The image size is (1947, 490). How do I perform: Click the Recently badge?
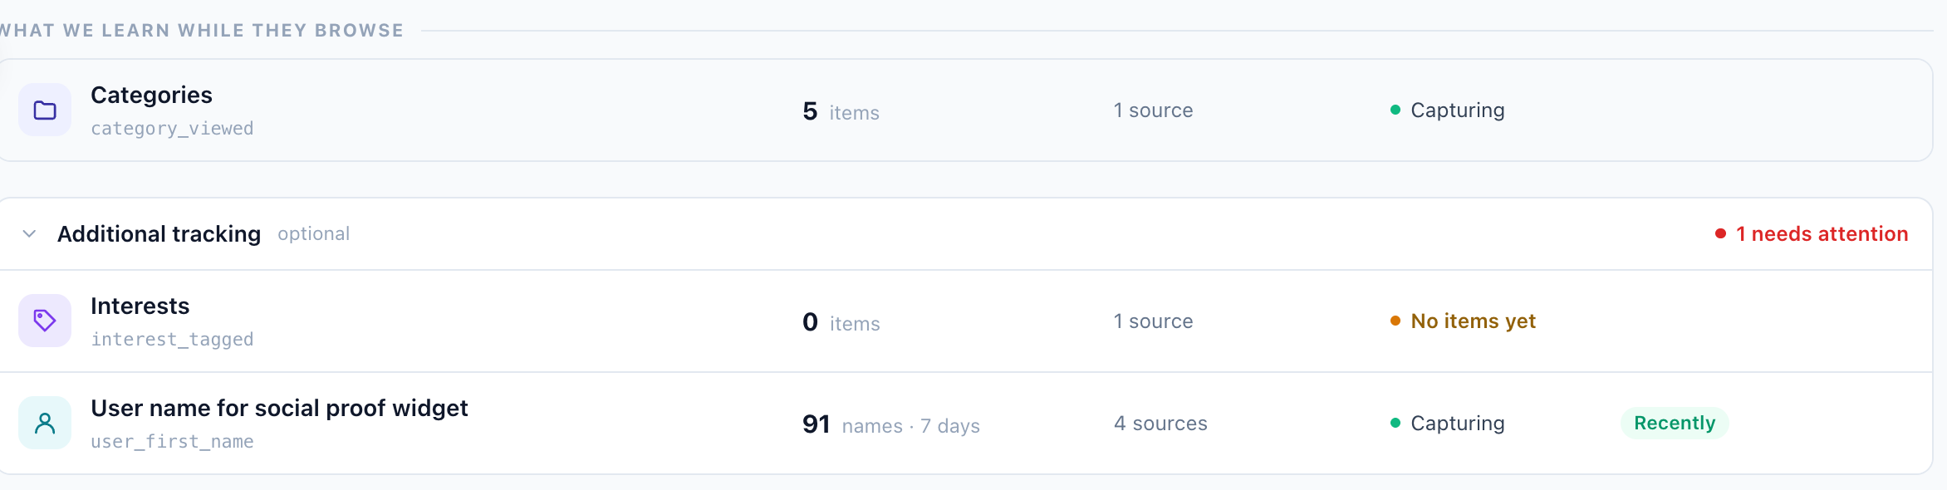1675,423
